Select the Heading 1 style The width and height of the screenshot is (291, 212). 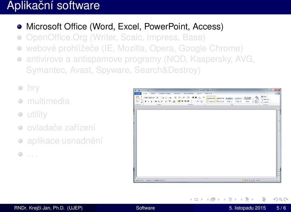pos(229,99)
